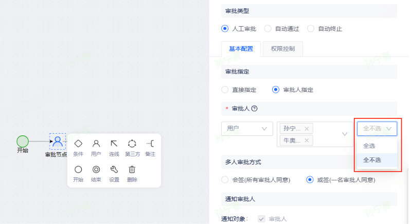Click the 第三方 circular icon

[x=132, y=144]
